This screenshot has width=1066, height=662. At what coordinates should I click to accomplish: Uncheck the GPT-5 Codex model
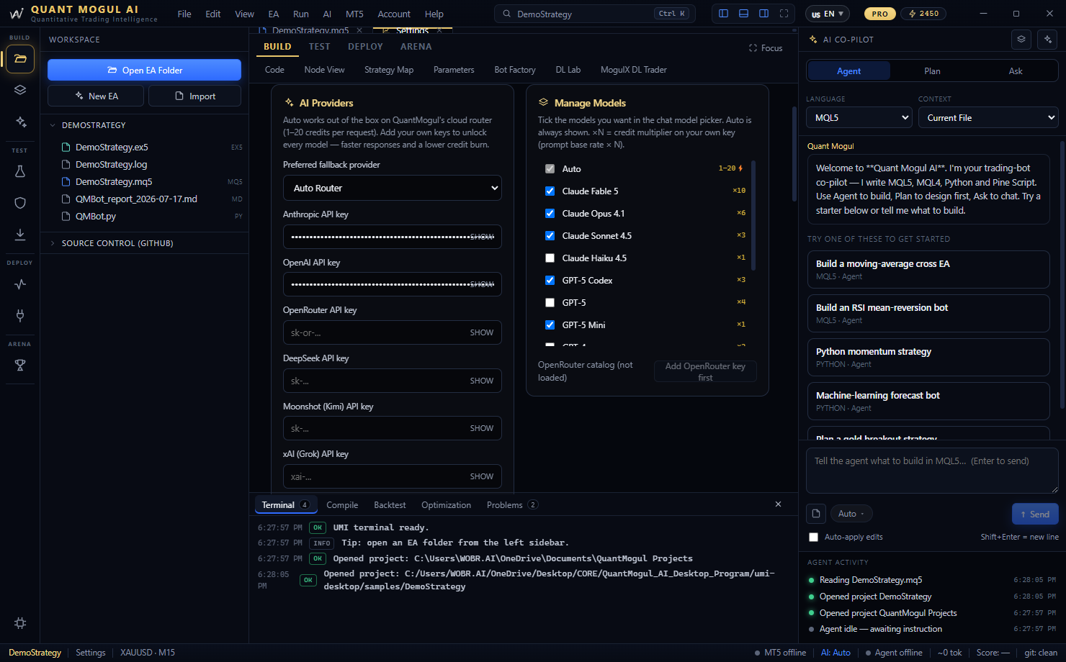(x=550, y=281)
